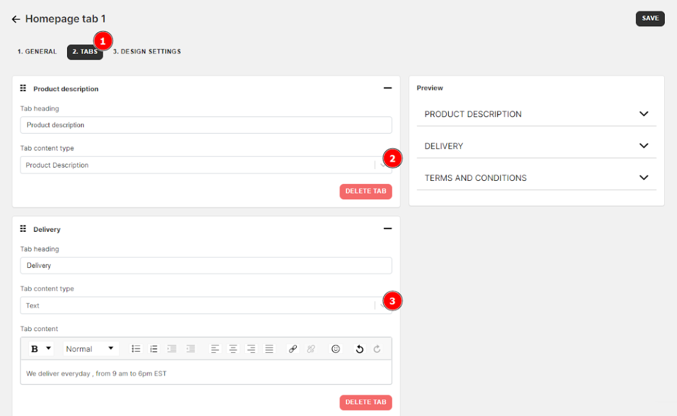Undo the last edit
Viewport: 677px width, 416px height.
pos(360,349)
